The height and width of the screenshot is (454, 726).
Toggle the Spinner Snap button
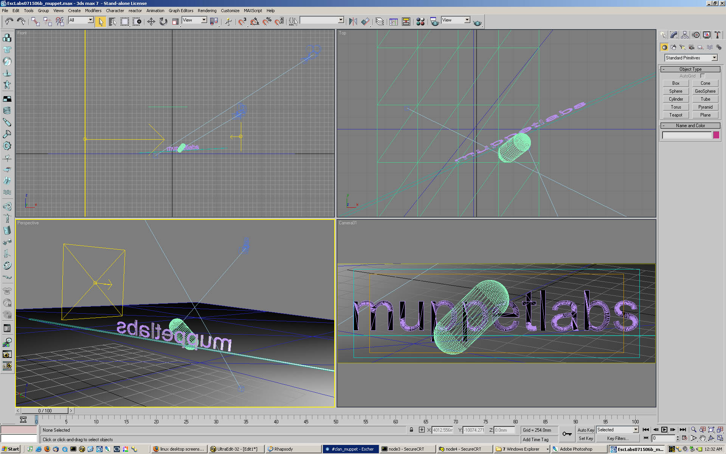click(279, 22)
